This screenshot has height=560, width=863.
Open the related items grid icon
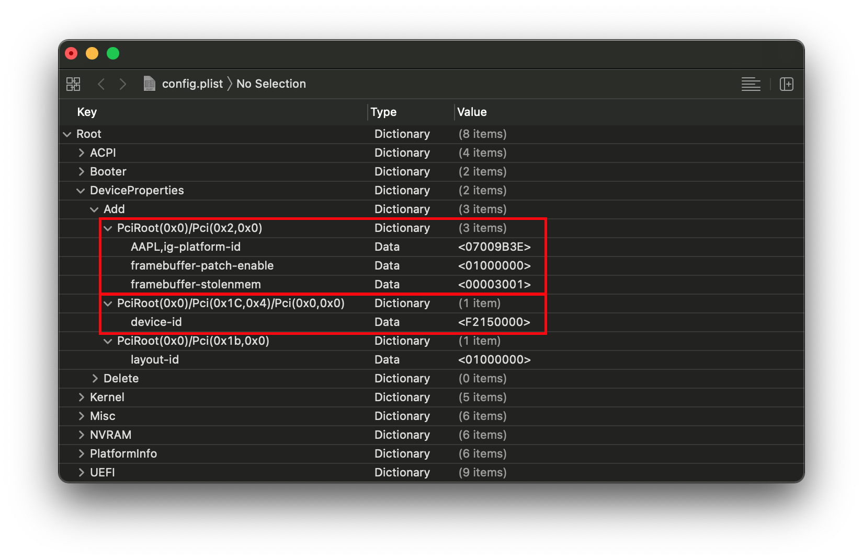(x=73, y=84)
